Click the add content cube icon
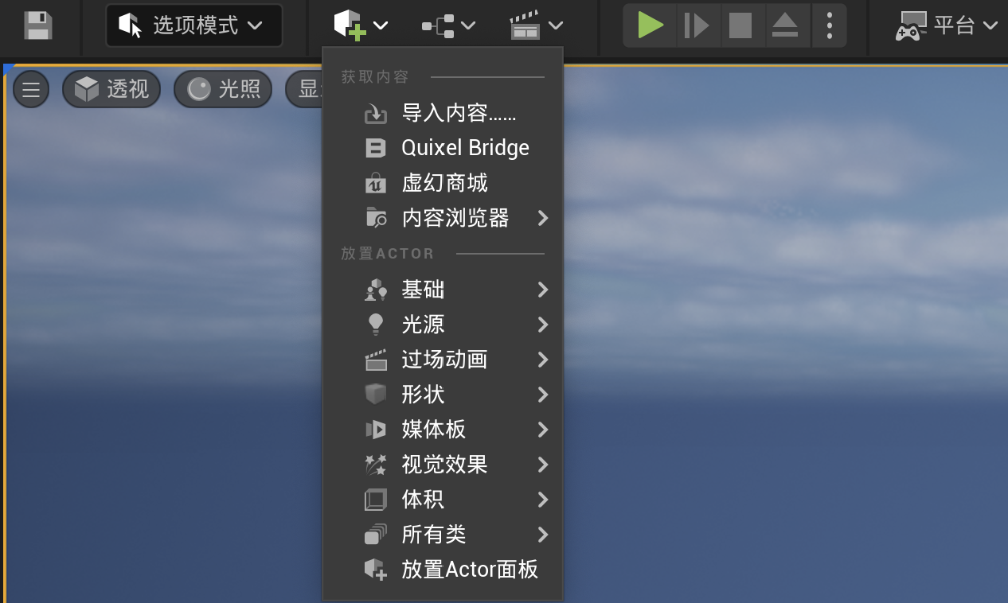This screenshot has height=603, width=1008. (350, 25)
